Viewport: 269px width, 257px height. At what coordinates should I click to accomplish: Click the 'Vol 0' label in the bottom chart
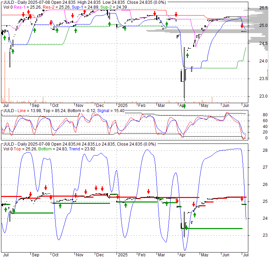[8, 149]
